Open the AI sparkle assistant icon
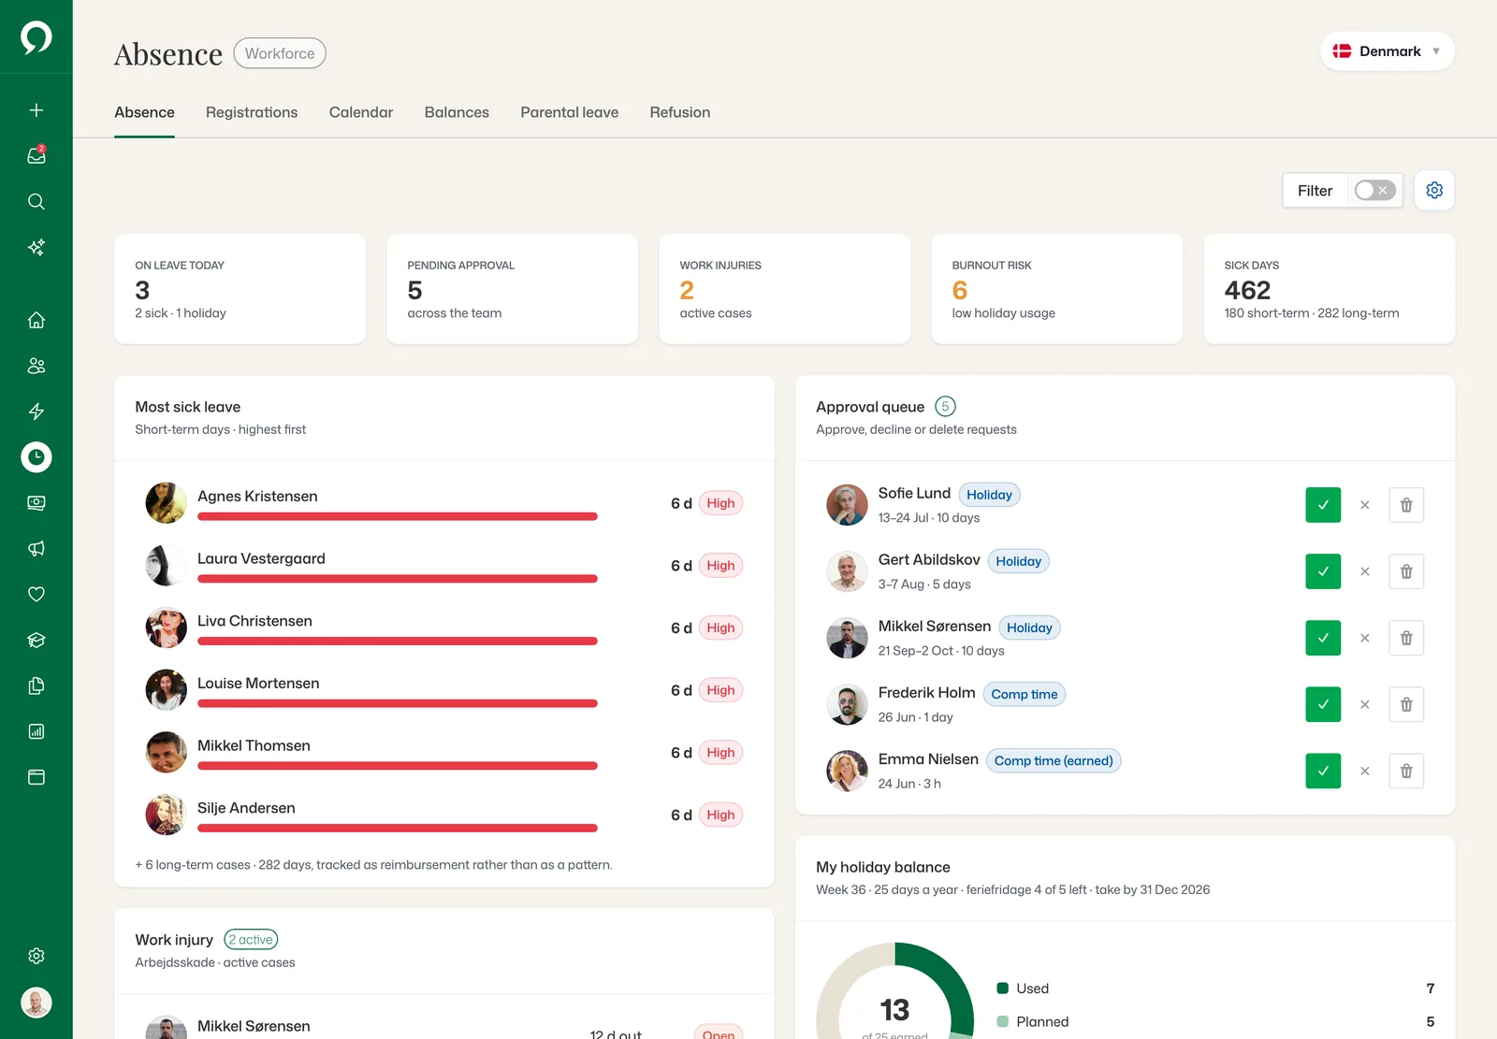 pyautogui.click(x=36, y=247)
